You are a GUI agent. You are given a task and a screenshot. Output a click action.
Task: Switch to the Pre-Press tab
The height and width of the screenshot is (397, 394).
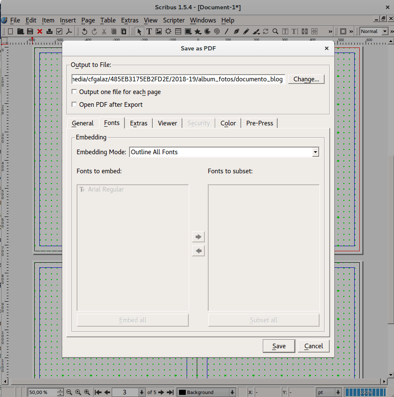259,123
